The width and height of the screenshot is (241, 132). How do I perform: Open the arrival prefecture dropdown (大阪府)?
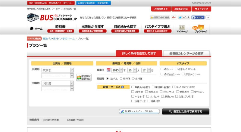pyautogui.click(x=58, y=83)
